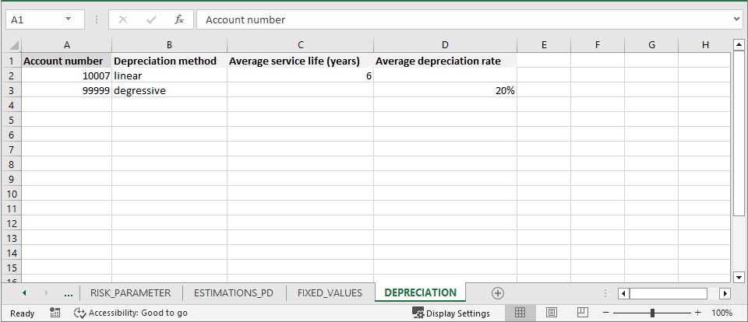Switch to Page Layout view
The image size is (748, 322).
click(x=552, y=313)
